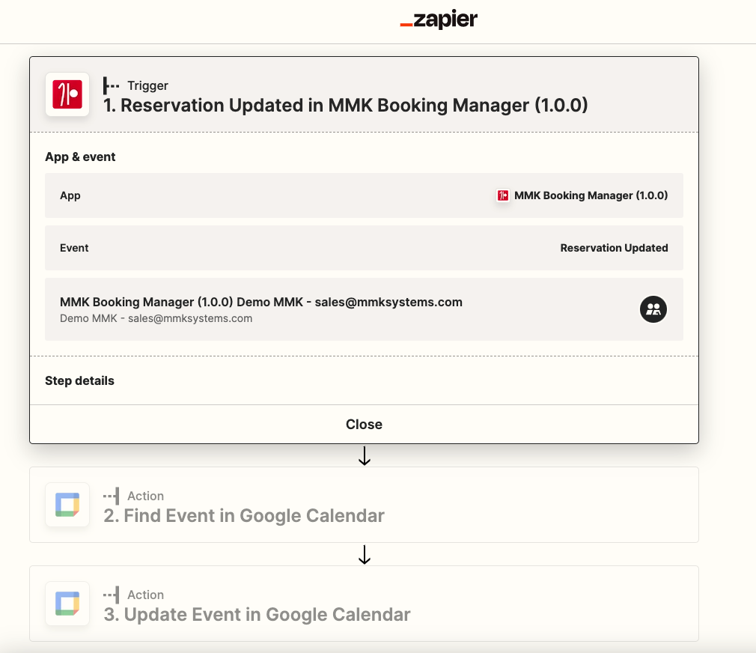Click the Google Calendar icon on step 3
This screenshot has width=756, height=653.
[x=67, y=604]
